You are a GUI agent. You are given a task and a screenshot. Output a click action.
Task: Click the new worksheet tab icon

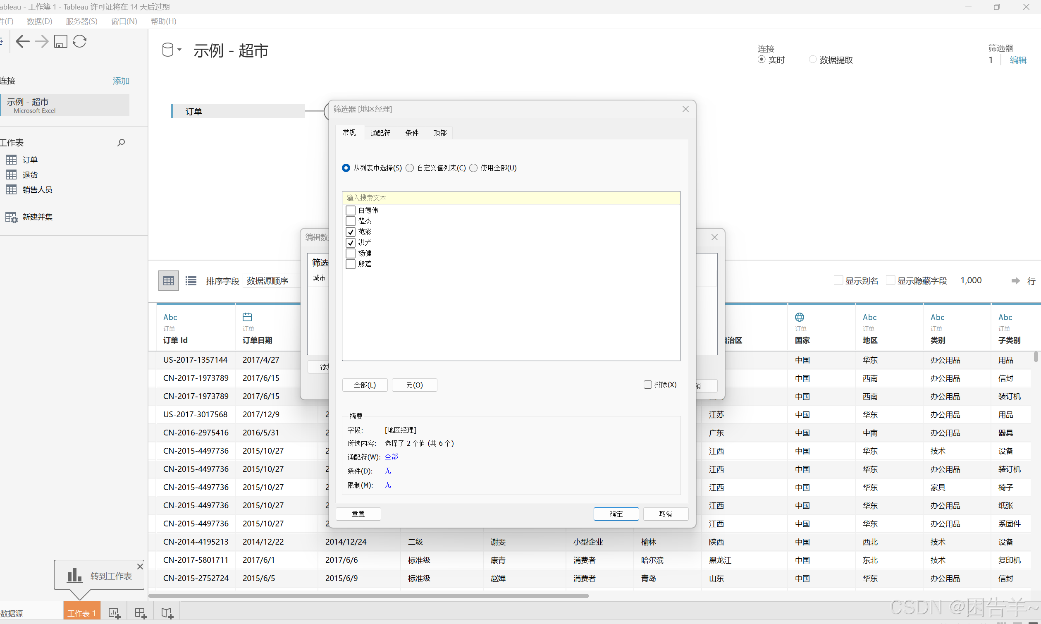114,613
